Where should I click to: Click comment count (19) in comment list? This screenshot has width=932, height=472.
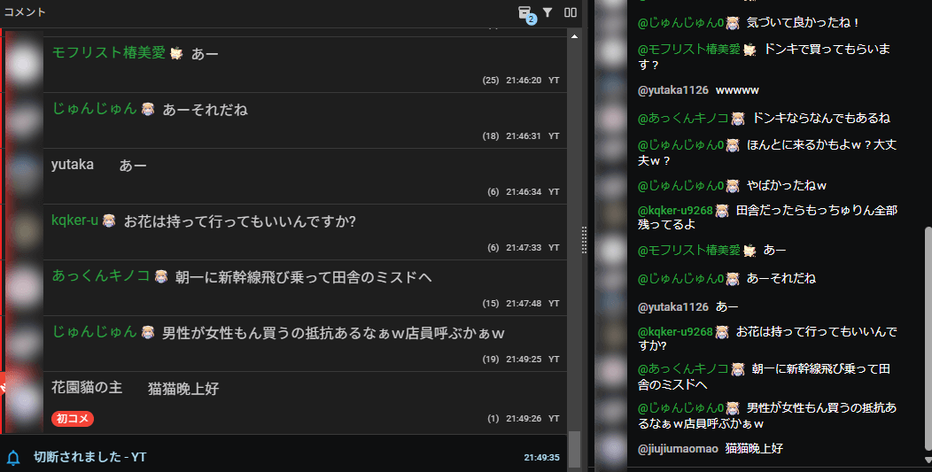pyautogui.click(x=491, y=360)
